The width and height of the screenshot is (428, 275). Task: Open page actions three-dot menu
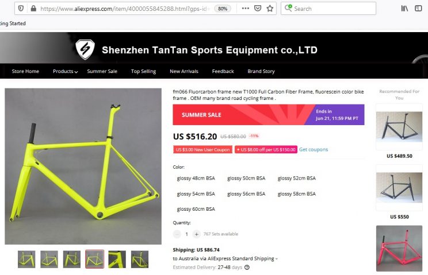(246, 9)
